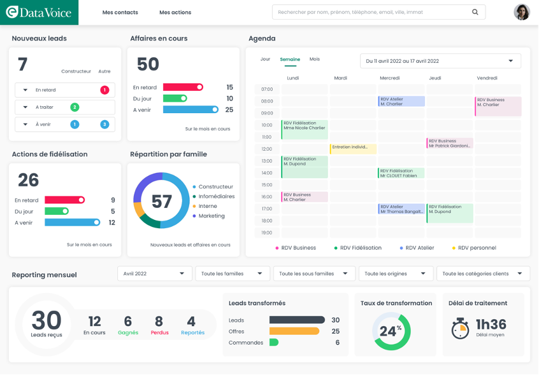Click the blue Autre badge showing 3
The width and height of the screenshot is (539, 375).
click(104, 125)
